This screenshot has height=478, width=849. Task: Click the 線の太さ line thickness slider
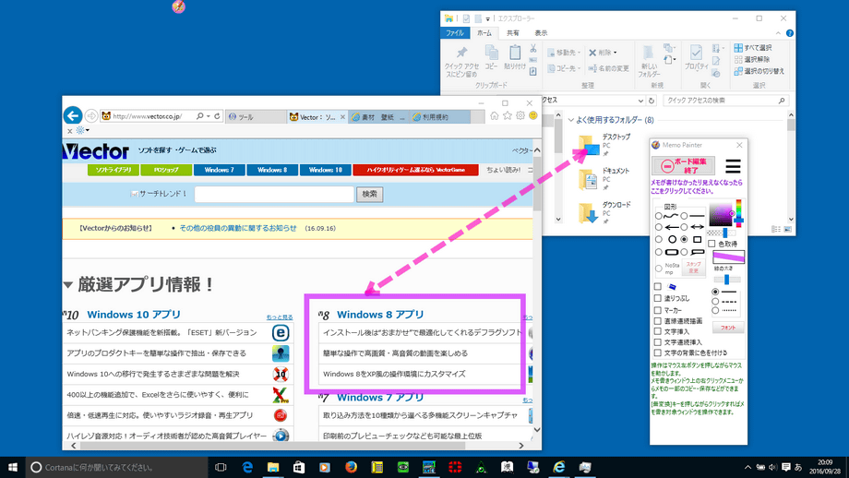[726, 280]
